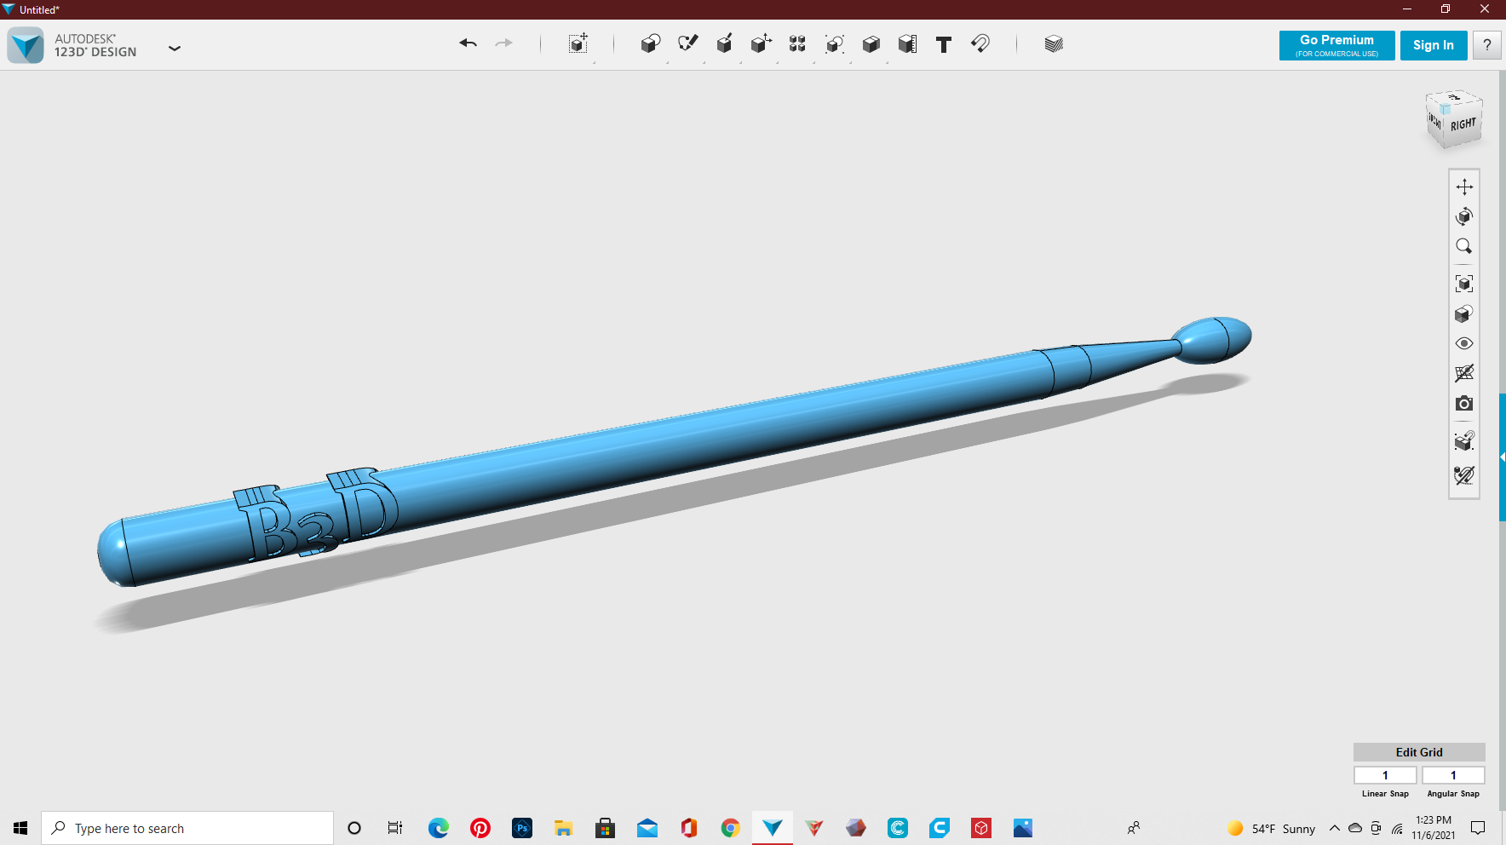The height and width of the screenshot is (845, 1506).
Task: Show hidden system tray icons
Action: tap(1335, 828)
